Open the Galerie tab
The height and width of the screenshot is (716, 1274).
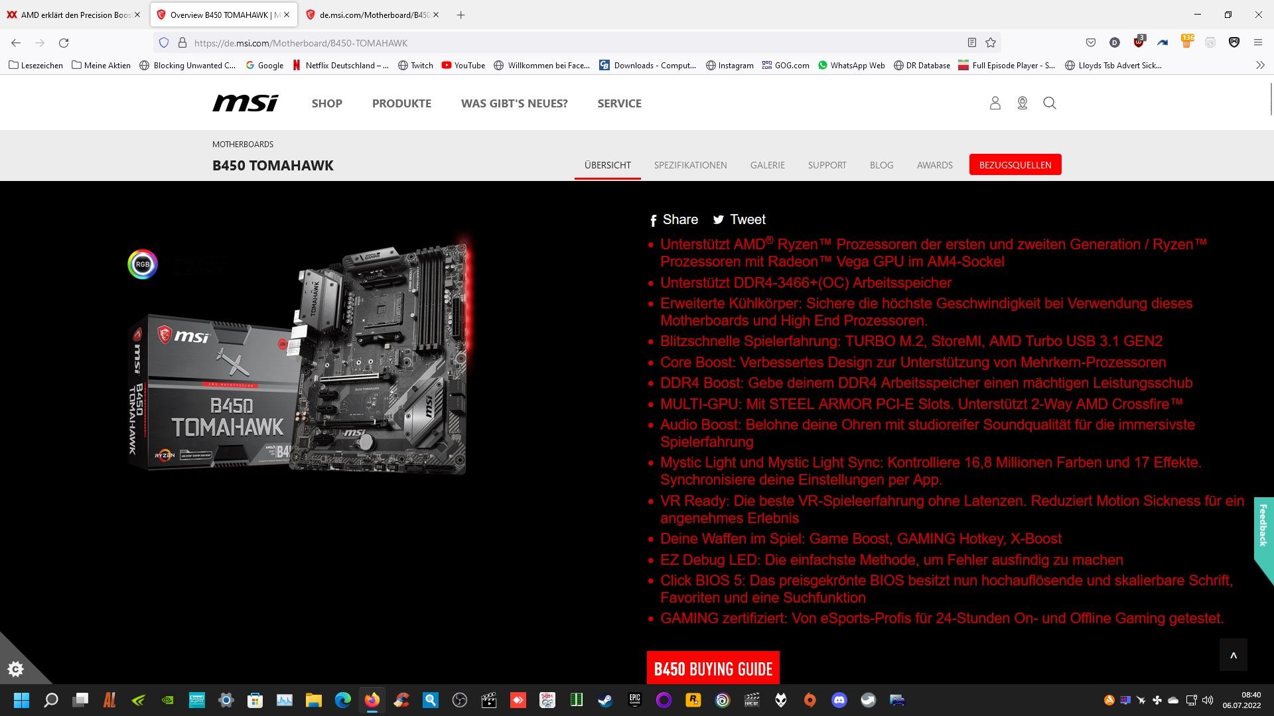coord(767,165)
